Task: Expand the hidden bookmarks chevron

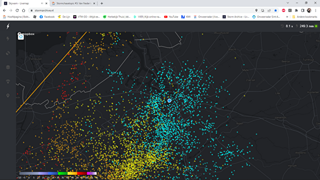Action: tap(287, 17)
